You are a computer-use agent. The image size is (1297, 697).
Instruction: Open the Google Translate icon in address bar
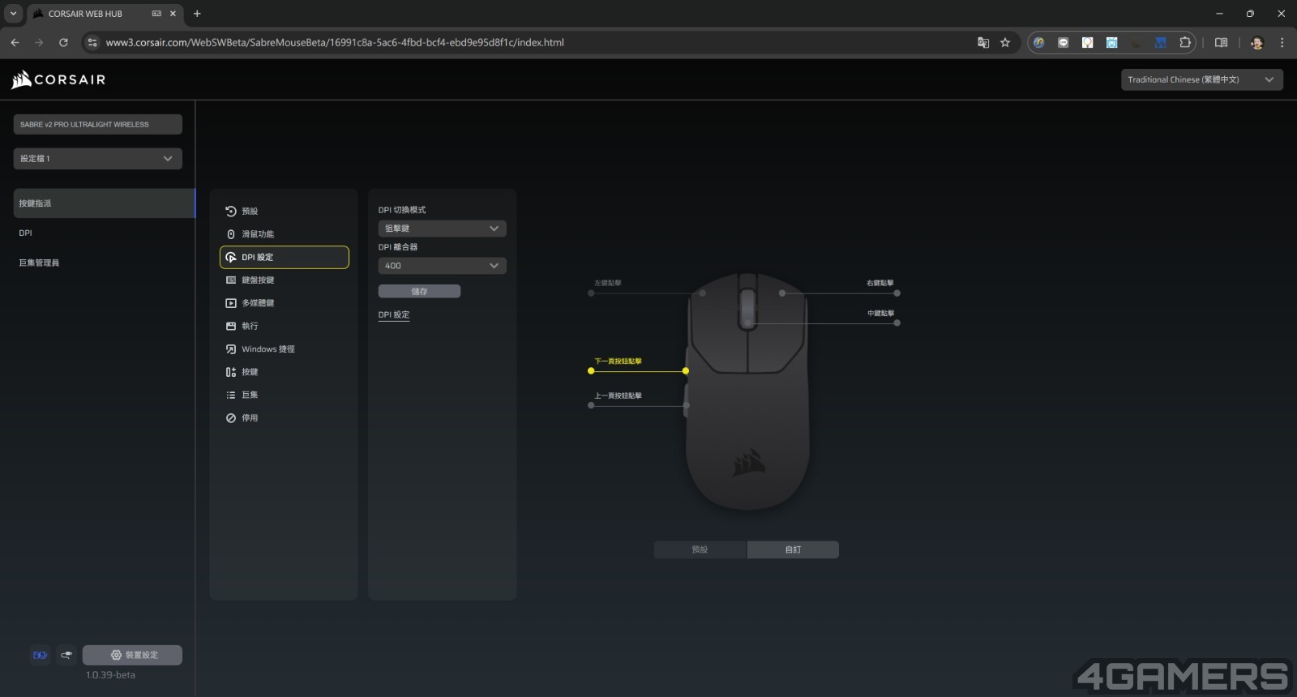point(983,43)
